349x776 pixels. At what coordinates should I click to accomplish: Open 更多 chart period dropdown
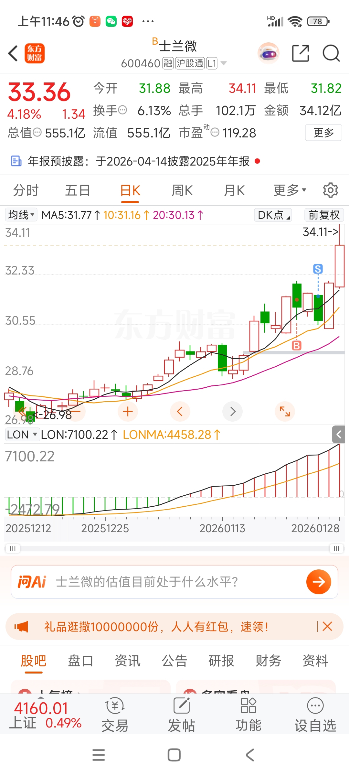tap(290, 190)
